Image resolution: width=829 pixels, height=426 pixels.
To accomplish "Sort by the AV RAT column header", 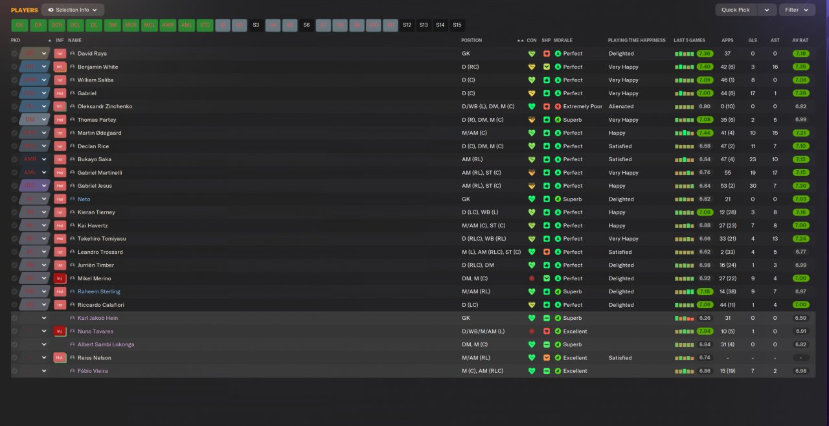I will [800, 40].
